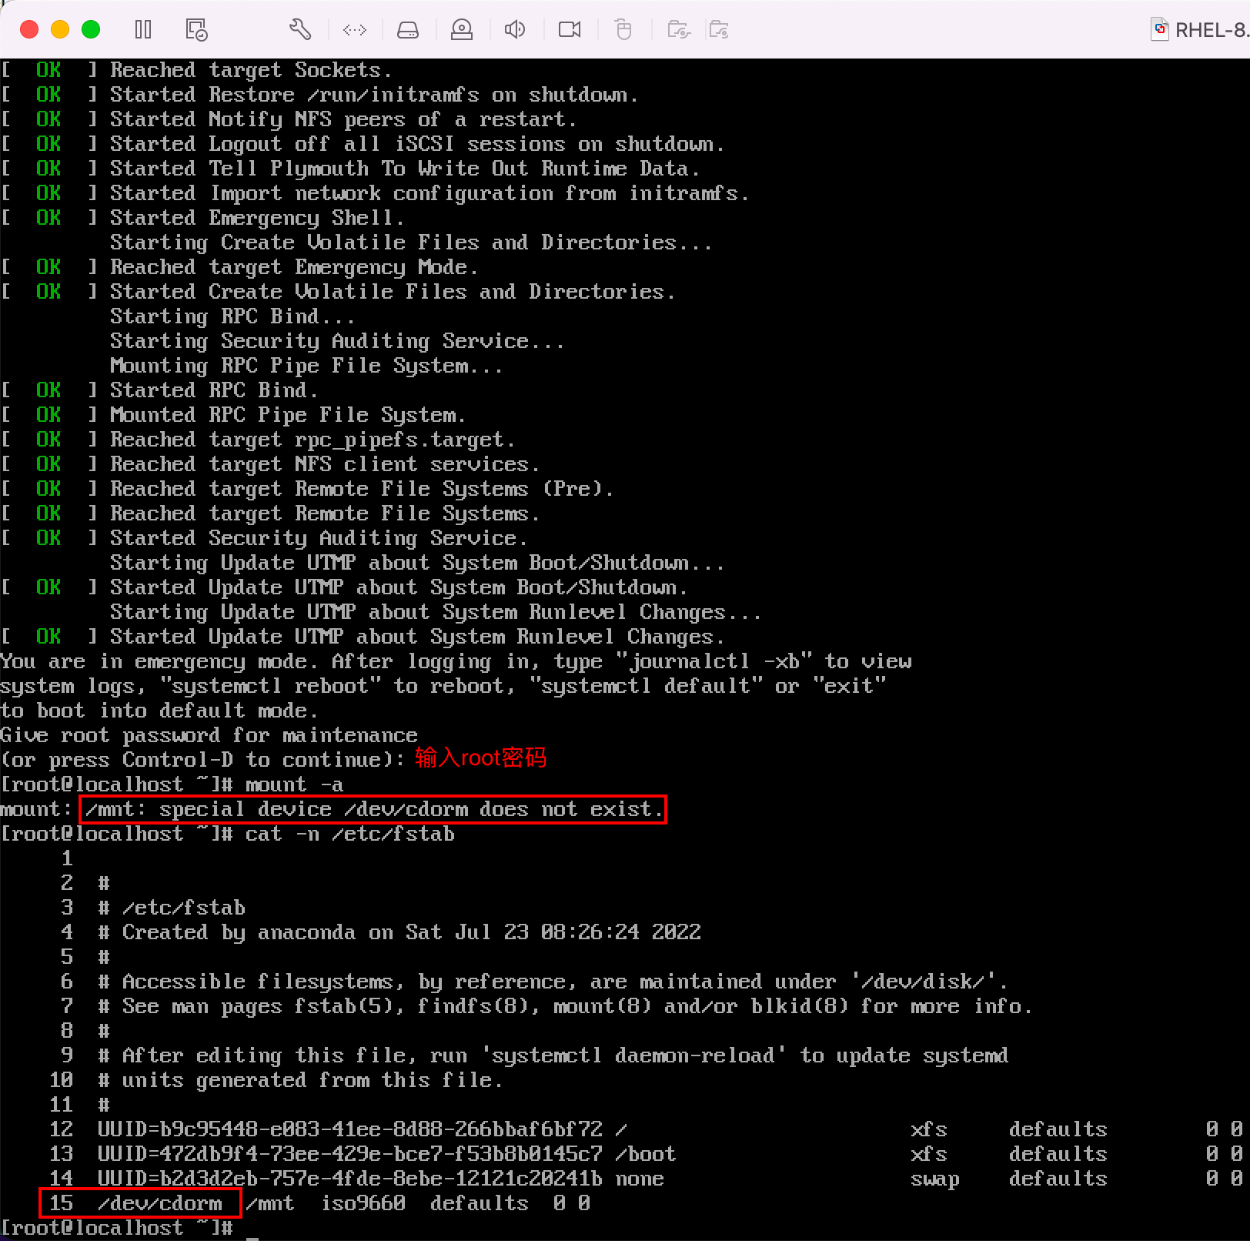Minimize the window with yellow button
The width and height of the screenshot is (1250, 1241).
click(60, 29)
